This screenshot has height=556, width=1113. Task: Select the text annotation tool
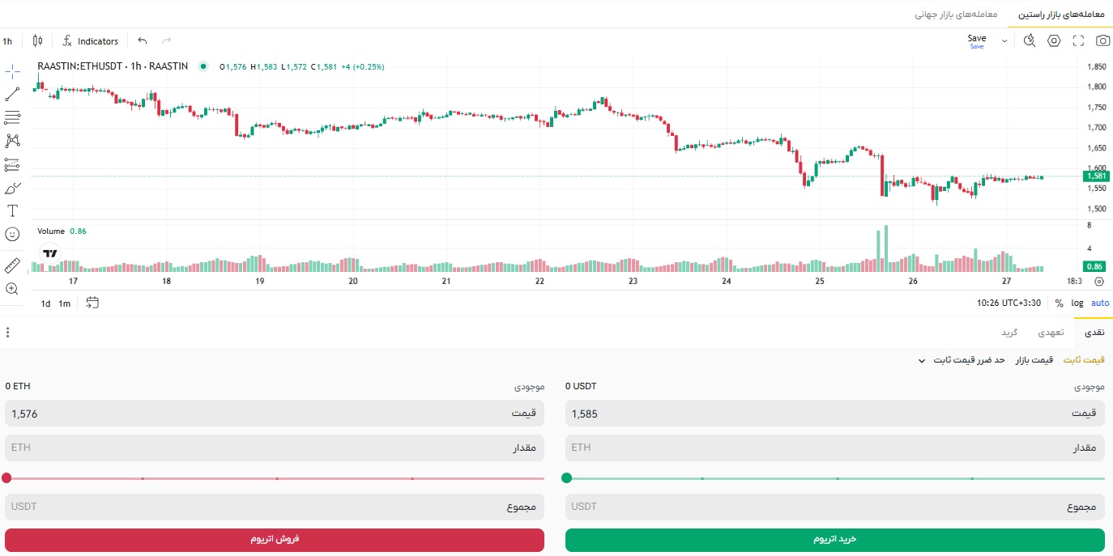[12, 211]
